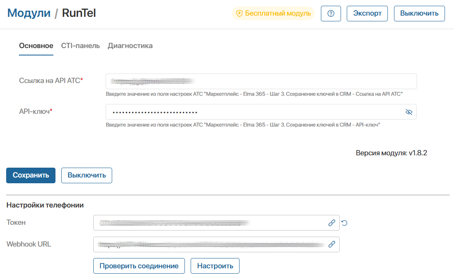Image resolution: width=454 pixels, height=279 pixels.
Task: Click the hint text ending with 'API-ключ"'
Action: (243, 125)
